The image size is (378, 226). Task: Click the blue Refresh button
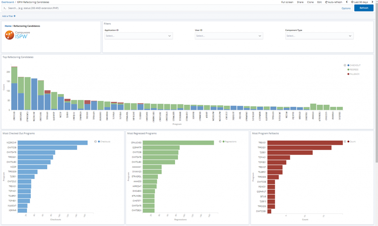tap(364, 8)
